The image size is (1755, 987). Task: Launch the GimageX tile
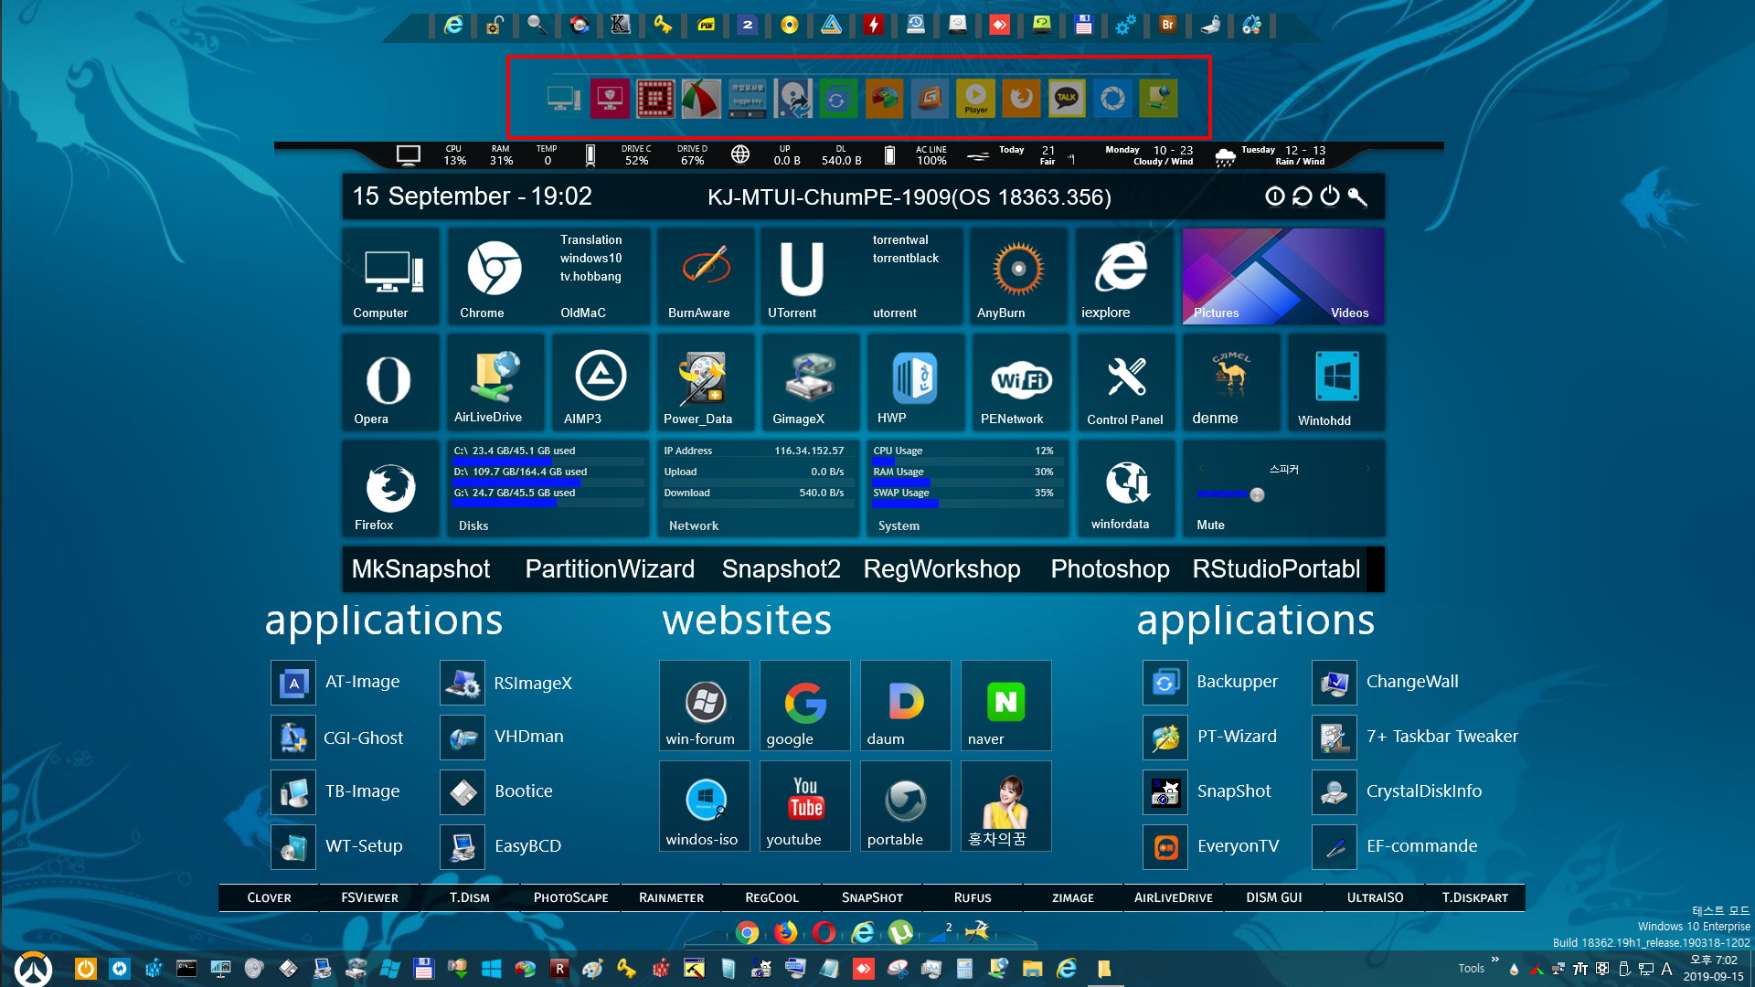click(x=810, y=382)
